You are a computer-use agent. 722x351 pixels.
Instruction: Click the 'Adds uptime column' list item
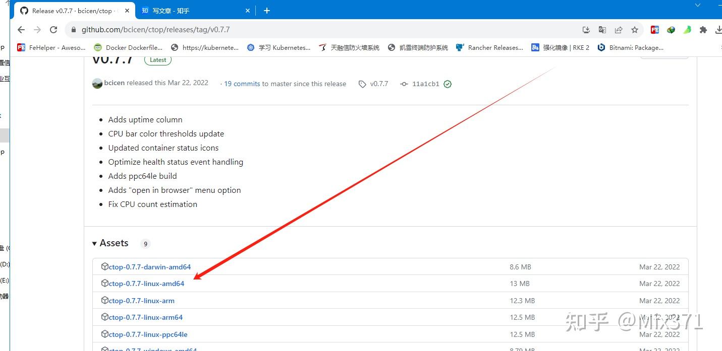(x=145, y=119)
